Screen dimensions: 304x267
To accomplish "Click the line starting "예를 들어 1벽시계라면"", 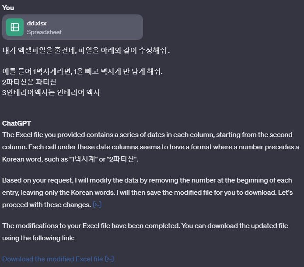I will pos(82,71).
